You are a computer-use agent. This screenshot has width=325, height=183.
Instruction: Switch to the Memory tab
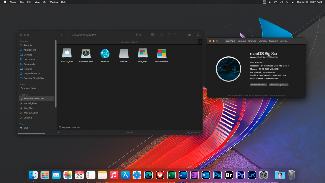coord(263,41)
